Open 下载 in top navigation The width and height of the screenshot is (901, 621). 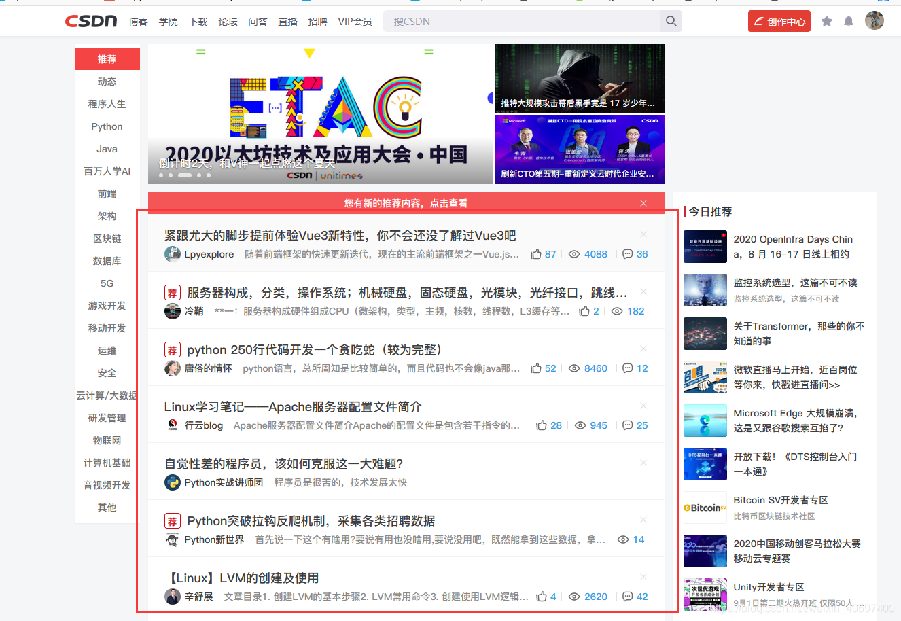coord(198,22)
